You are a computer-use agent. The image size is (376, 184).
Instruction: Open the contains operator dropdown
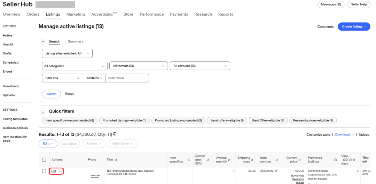pos(94,78)
